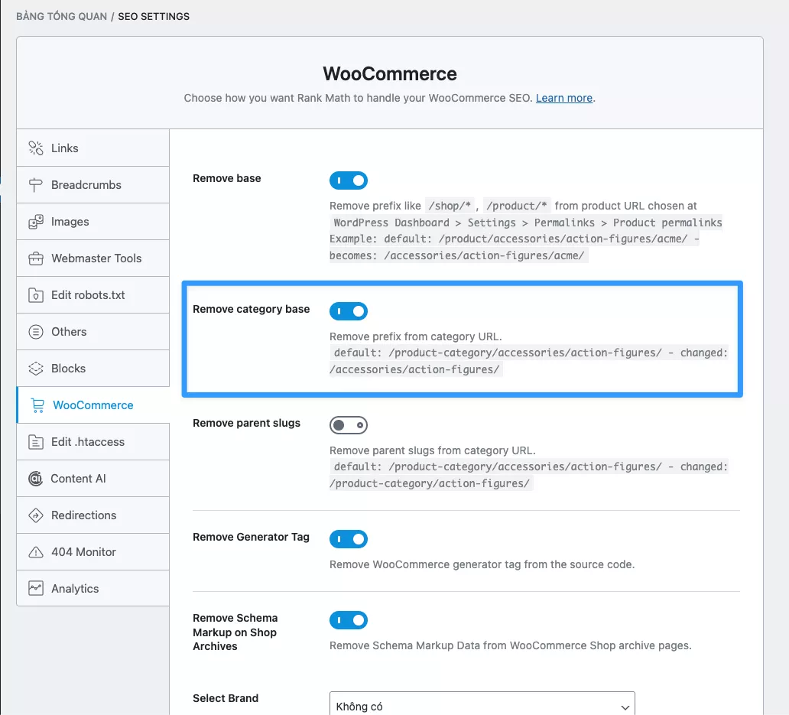
Task: Click the Breadcrumbs signpost icon
Action: 36,184
